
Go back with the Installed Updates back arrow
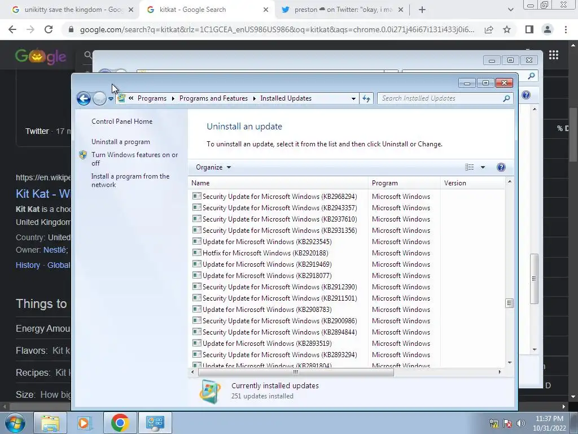point(84,98)
